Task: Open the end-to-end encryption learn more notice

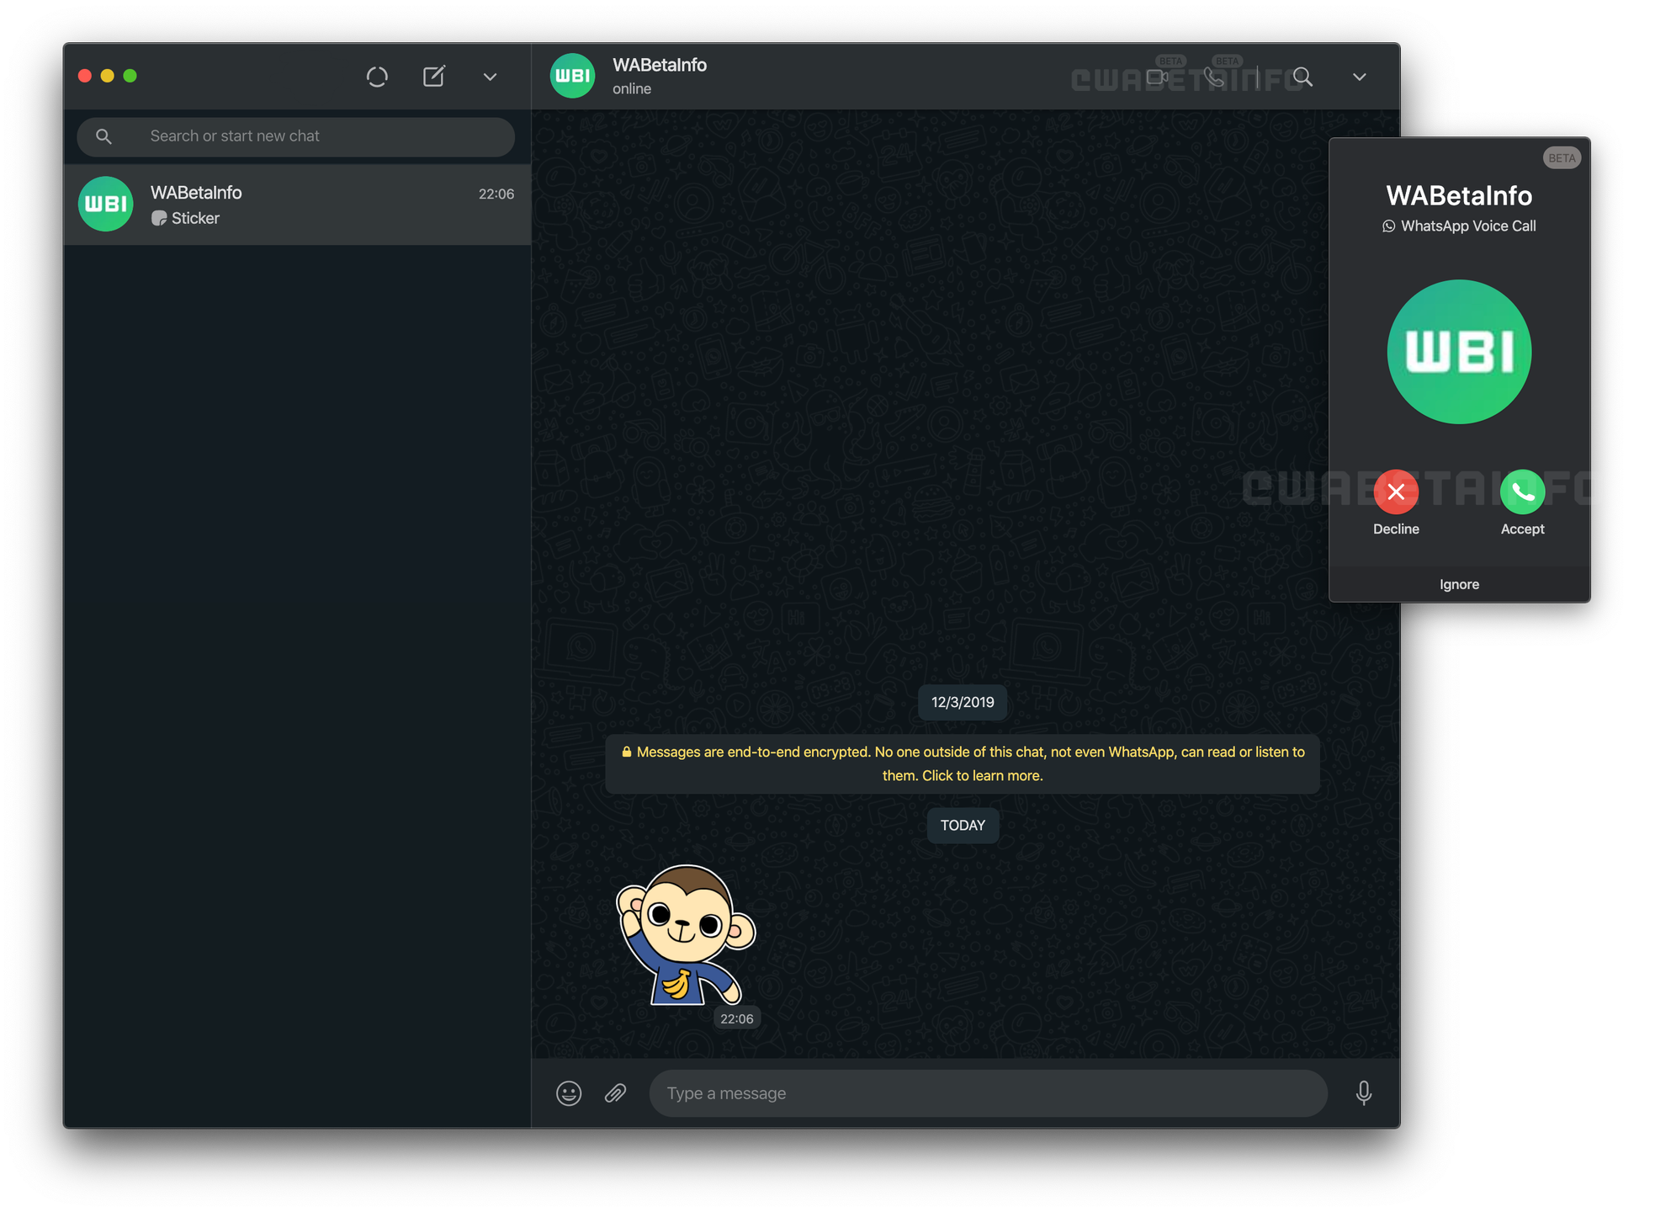Action: point(963,763)
